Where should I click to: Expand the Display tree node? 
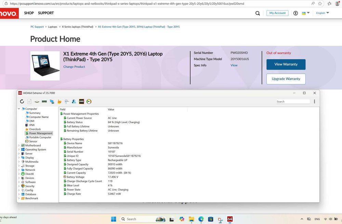point(19,158)
